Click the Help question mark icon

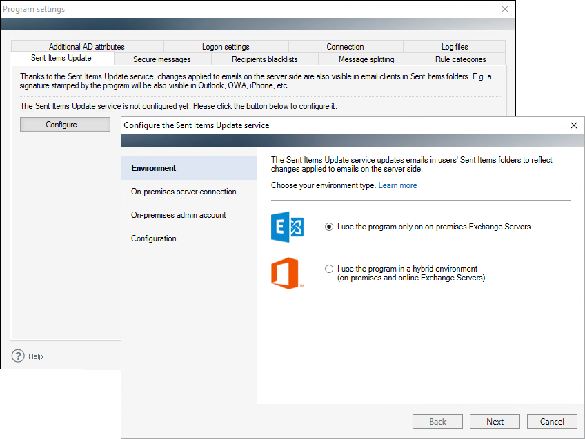[x=18, y=356]
